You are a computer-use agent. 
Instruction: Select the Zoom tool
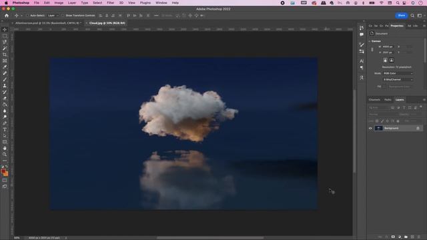[5, 155]
